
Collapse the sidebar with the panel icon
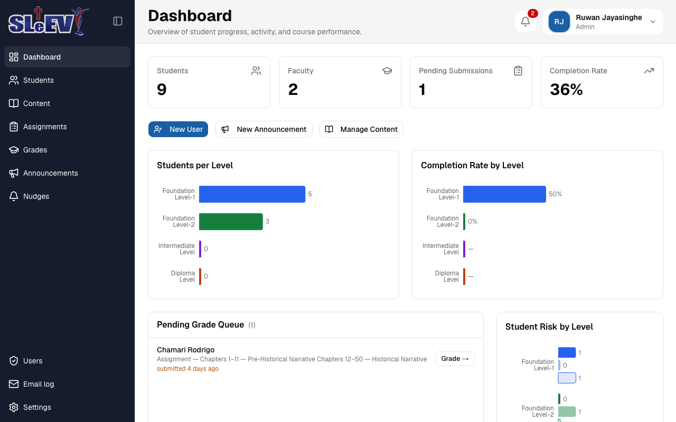[x=118, y=21]
